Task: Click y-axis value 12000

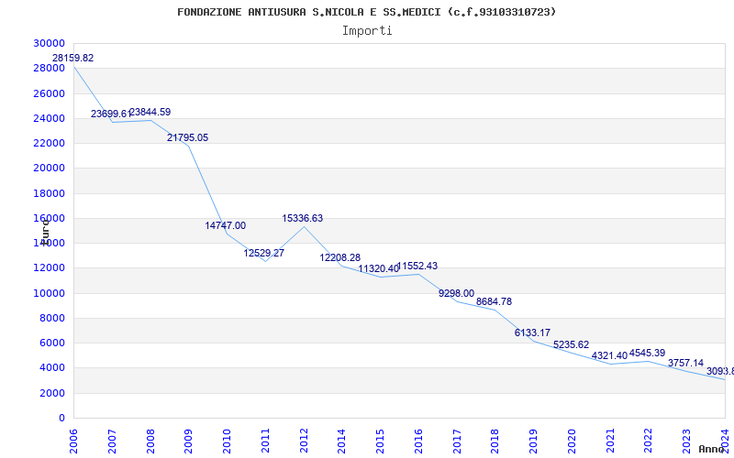Action: [49, 268]
